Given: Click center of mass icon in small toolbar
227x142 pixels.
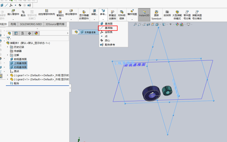Looking at the screenshot, I should [x=20, y=5].
